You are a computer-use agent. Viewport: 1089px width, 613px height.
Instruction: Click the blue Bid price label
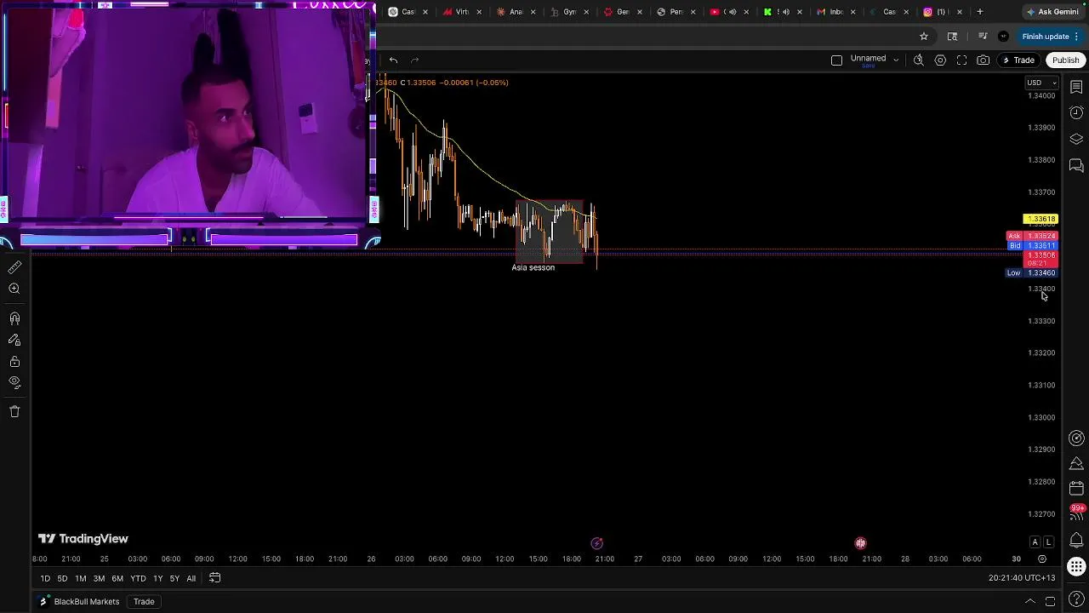tap(1032, 245)
